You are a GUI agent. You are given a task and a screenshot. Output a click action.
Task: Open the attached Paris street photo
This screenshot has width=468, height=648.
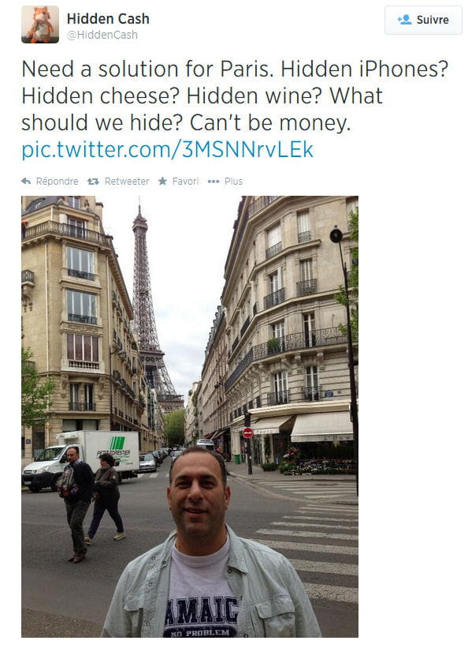point(190,417)
